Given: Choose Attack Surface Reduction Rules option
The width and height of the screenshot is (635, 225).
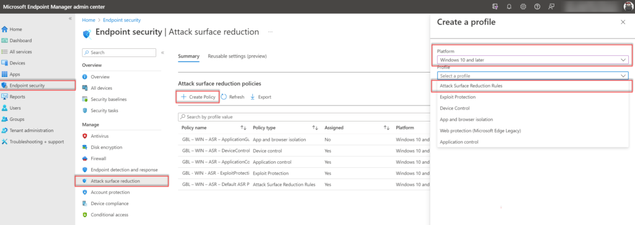Looking at the screenshot, I should [x=533, y=86].
